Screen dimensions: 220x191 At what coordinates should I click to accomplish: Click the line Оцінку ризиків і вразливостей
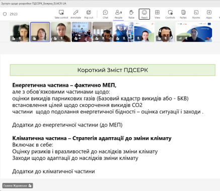coord(85,151)
